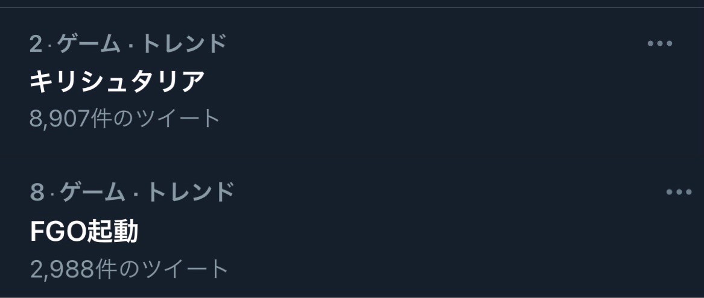Select the rank 2 ゲーム・トレンド label
Screen dimensions: 704x298
click(128, 43)
